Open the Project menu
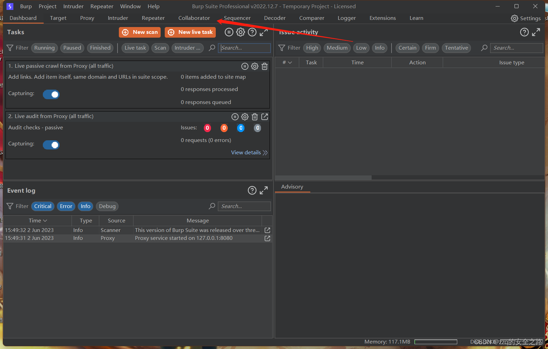 [x=48, y=7]
